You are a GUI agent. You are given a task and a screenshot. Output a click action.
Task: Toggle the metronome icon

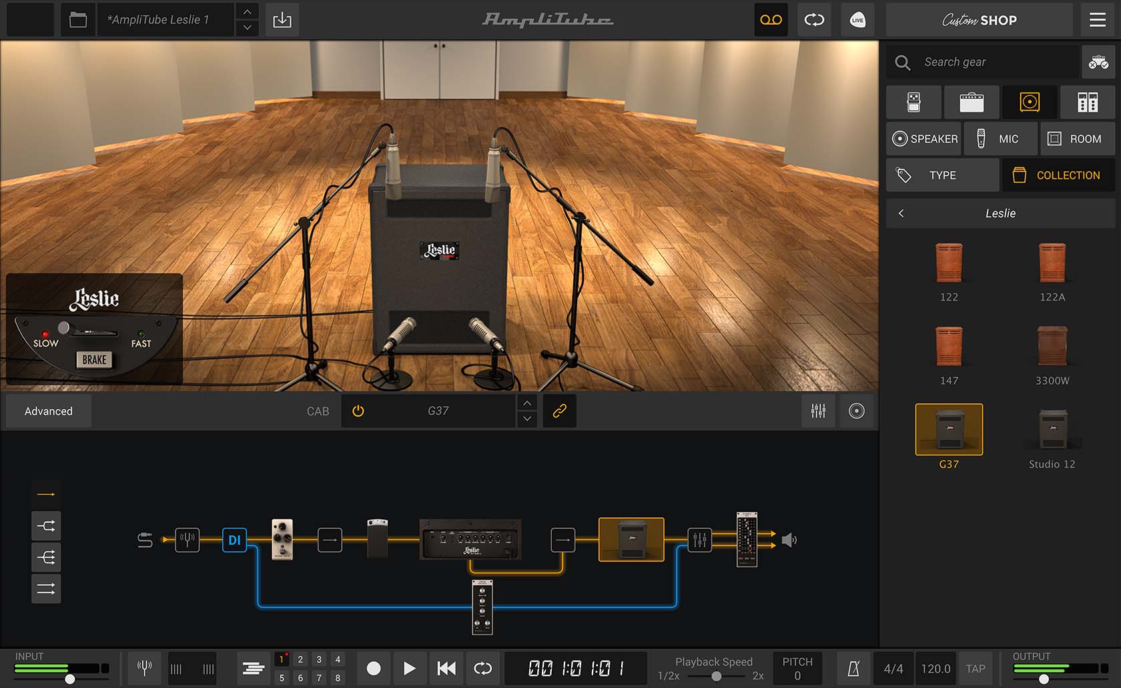click(x=853, y=669)
